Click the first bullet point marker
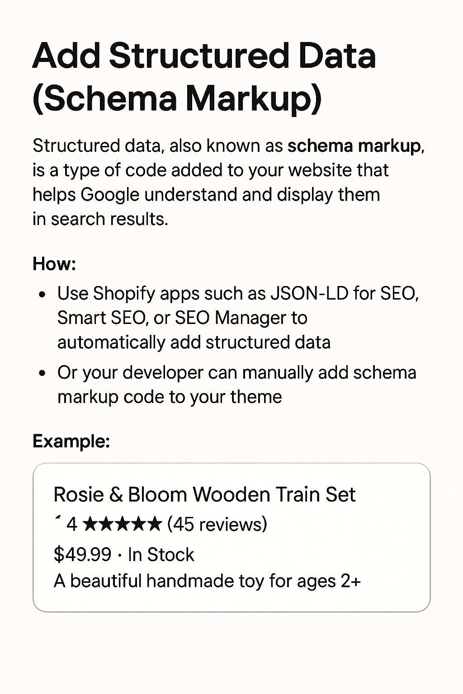This screenshot has height=694, width=463. click(x=42, y=295)
